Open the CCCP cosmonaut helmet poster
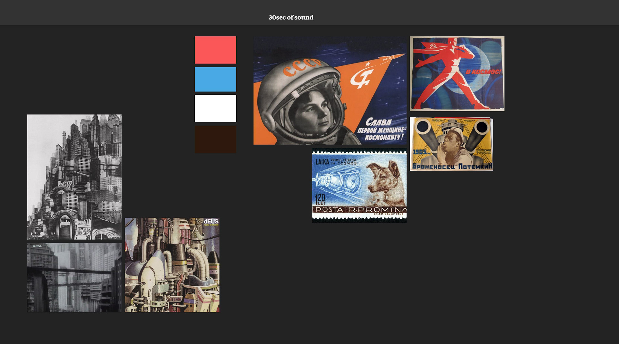The image size is (619, 344). [x=330, y=91]
